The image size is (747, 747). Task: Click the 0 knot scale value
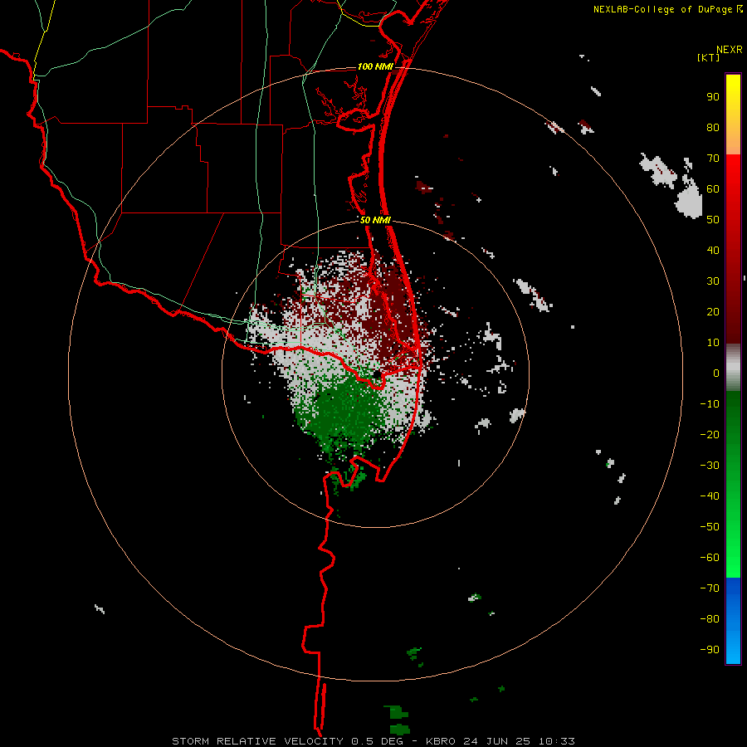coord(716,373)
